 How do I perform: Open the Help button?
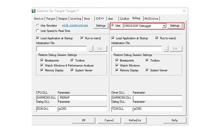(175, 120)
